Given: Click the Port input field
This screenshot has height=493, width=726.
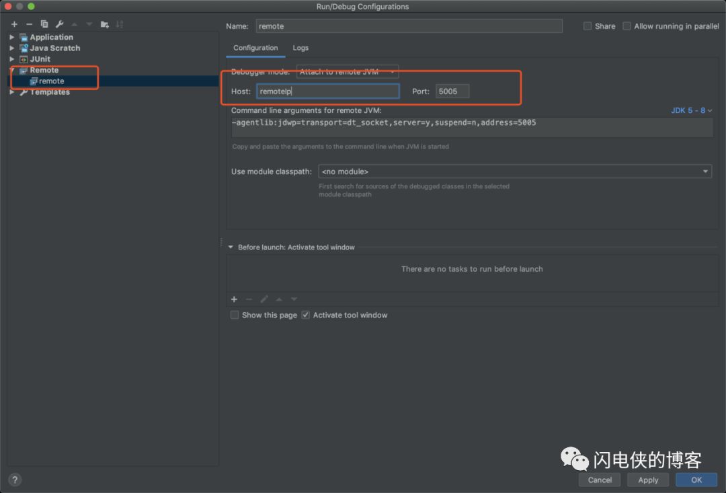Looking at the screenshot, I should pyautogui.click(x=452, y=91).
